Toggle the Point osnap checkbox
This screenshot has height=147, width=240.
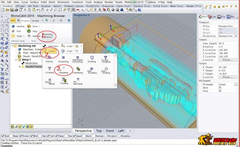[x=21, y=136]
